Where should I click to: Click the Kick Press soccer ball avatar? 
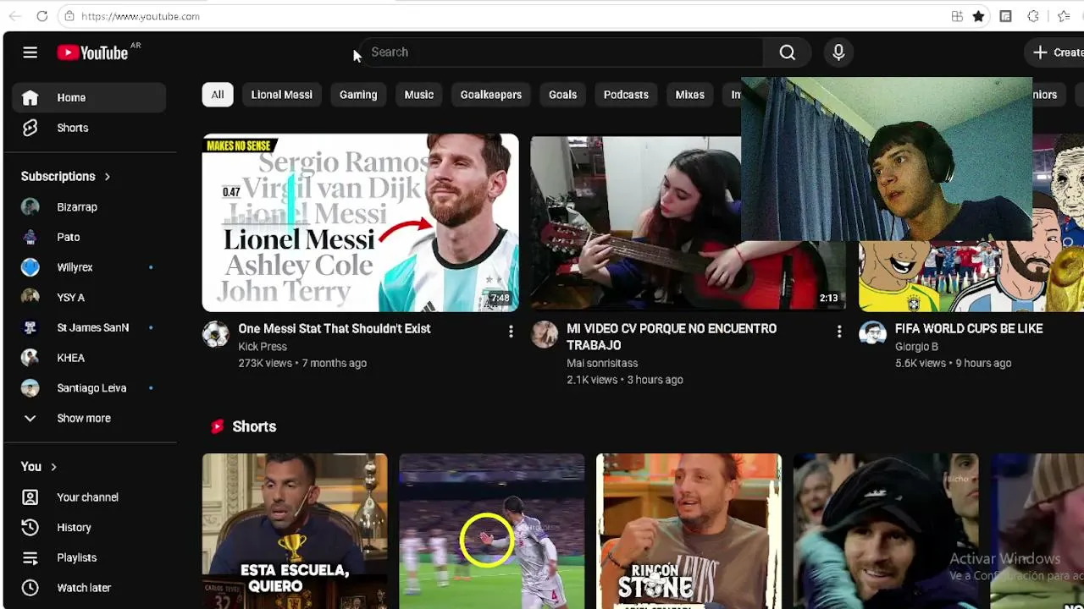[x=216, y=334]
